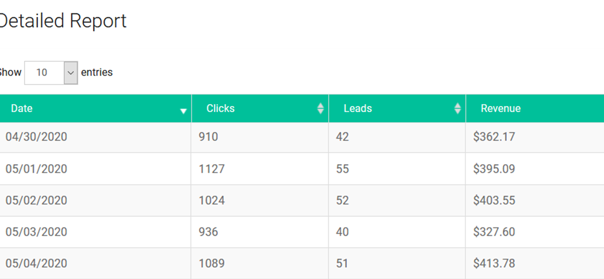
Task: Click the Revenue column header
Action: tap(501, 108)
